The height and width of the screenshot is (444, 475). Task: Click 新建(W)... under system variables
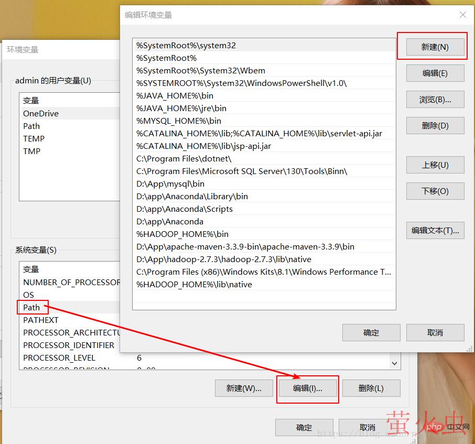click(244, 388)
